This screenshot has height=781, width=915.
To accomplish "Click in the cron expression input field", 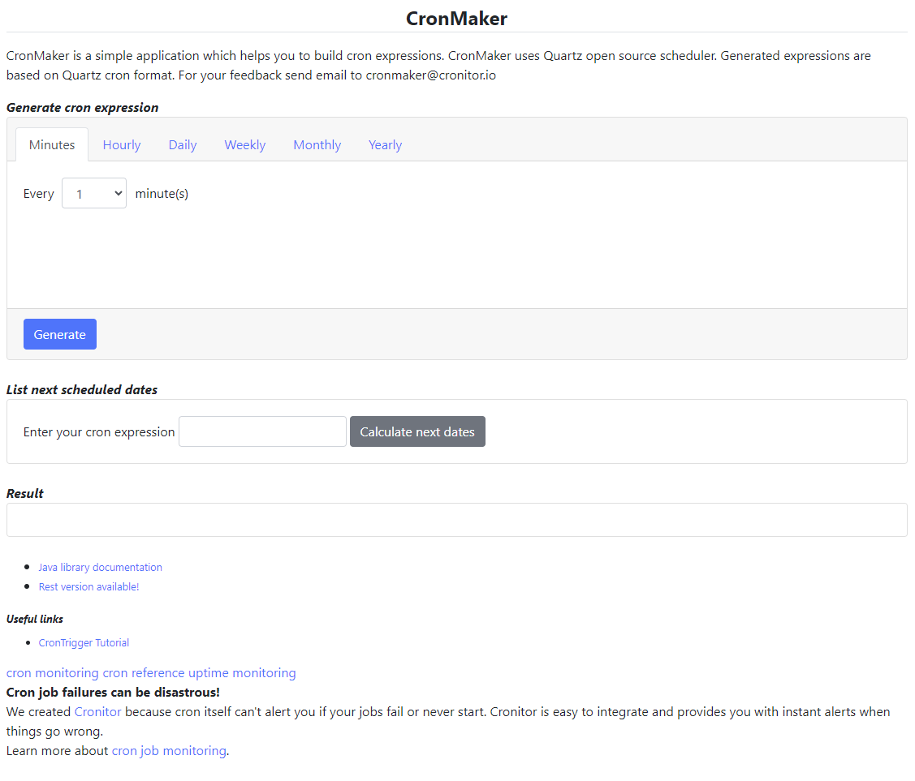I will pos(261,431).
